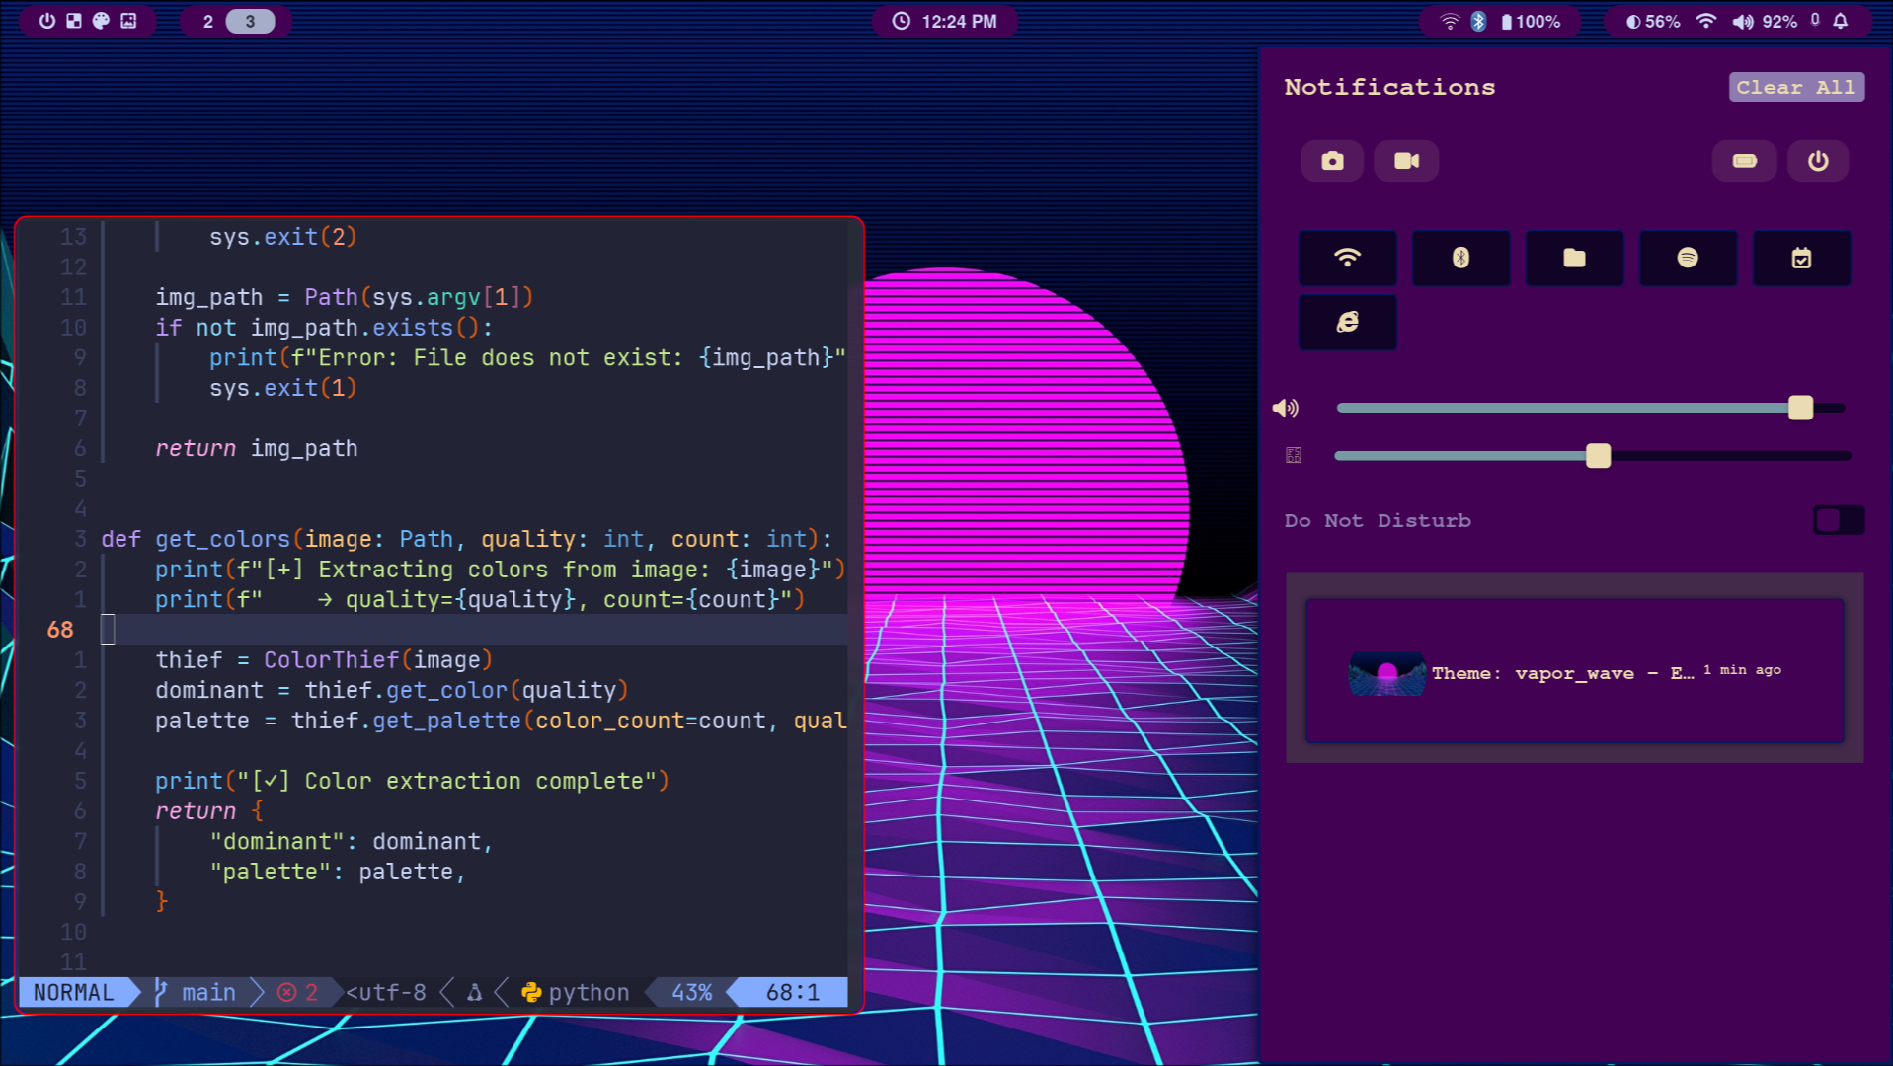Click the utf-8 encoding in statusline
The height and width of the screenshot is (1066, 1893).
386,992
